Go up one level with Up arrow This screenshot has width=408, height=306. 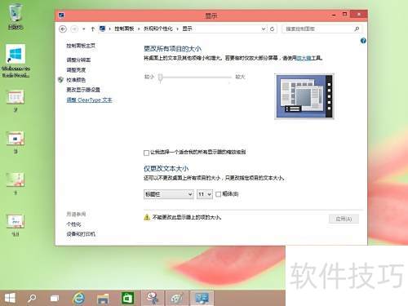93,29
